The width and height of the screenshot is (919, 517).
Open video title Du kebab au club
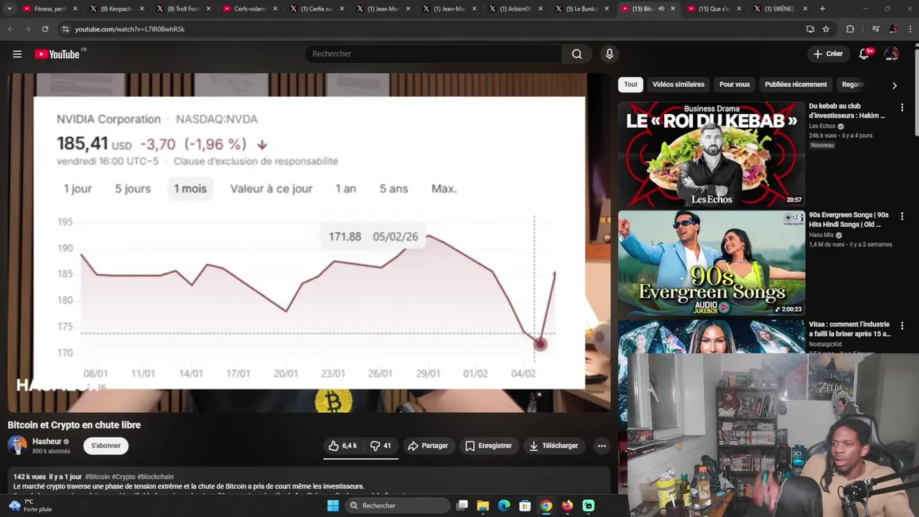click(847, 111)
